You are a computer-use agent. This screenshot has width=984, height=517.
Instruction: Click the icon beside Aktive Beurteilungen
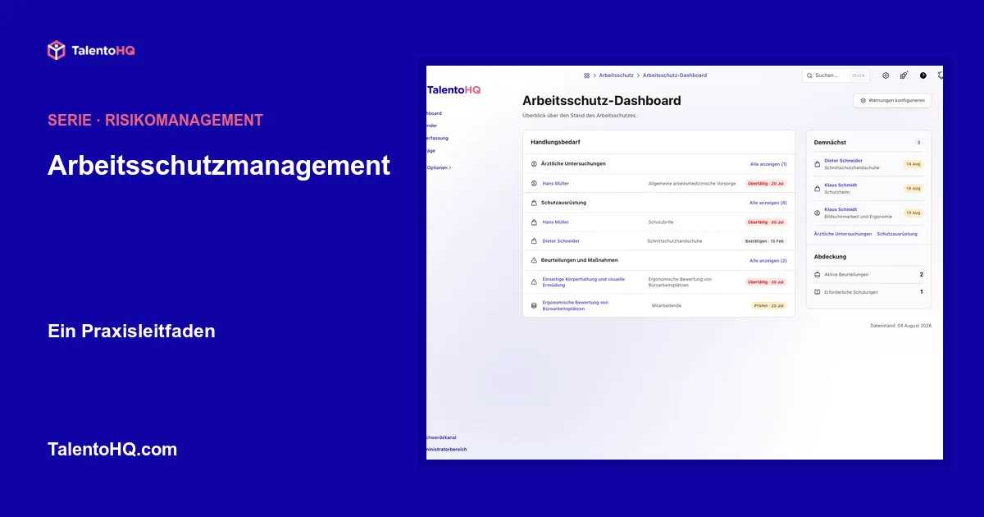point(817,275)
